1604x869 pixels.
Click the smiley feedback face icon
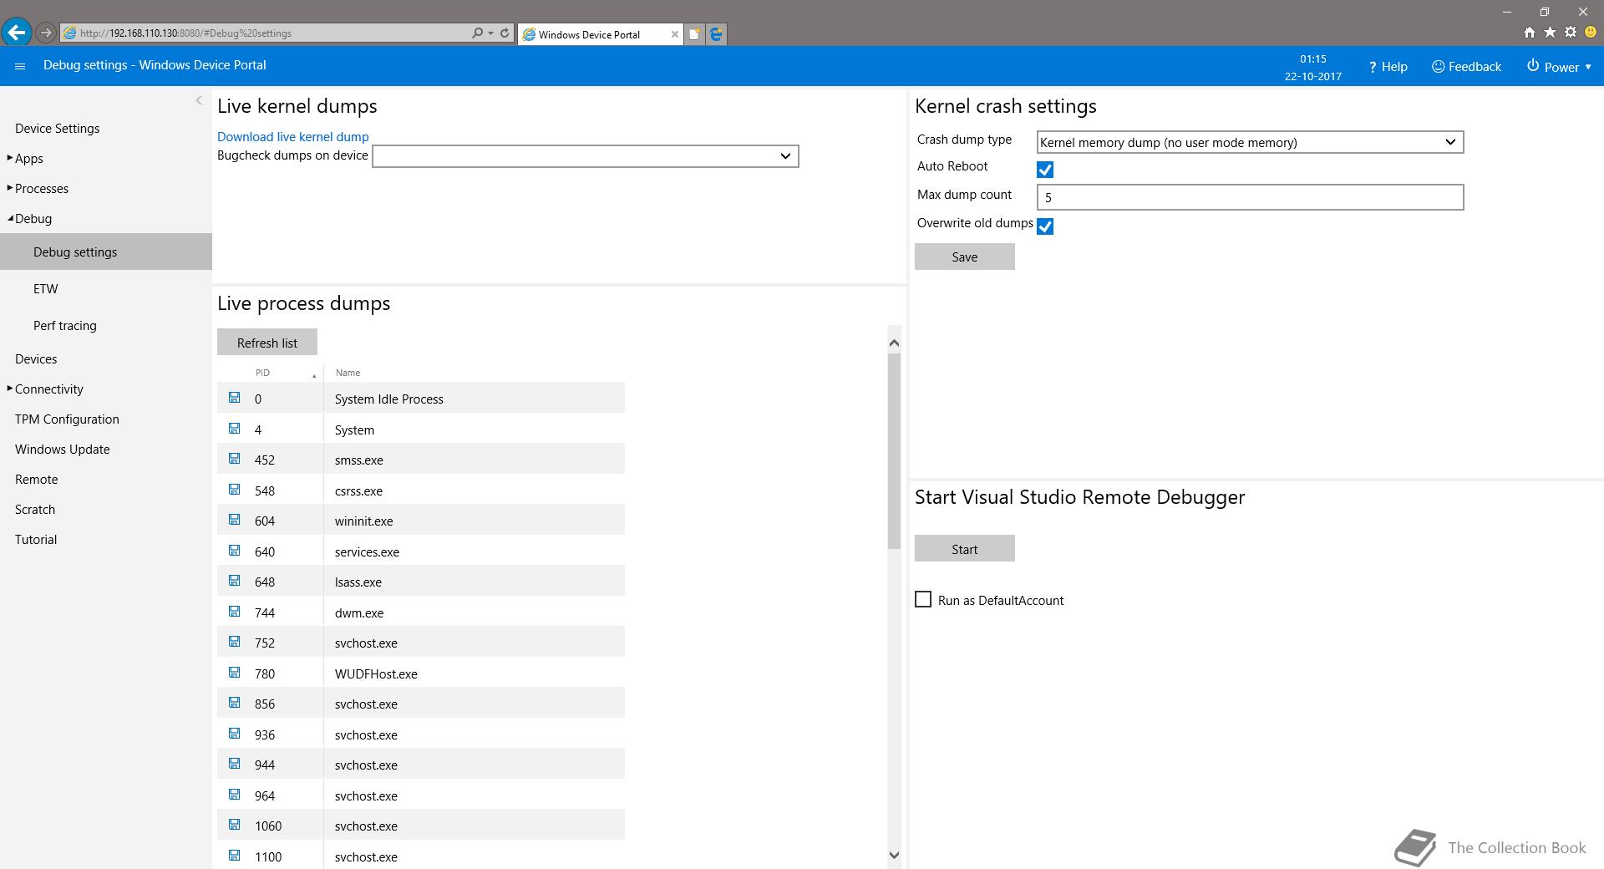pos(1591,33)
